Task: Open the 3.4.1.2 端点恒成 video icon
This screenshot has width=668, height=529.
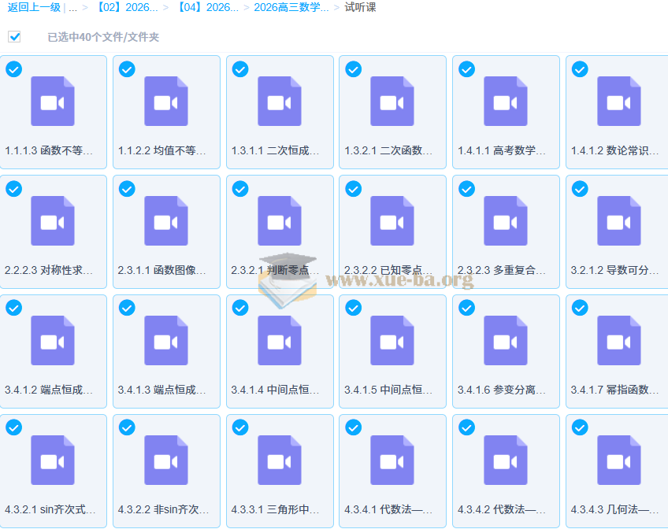Action: point(53,341)
